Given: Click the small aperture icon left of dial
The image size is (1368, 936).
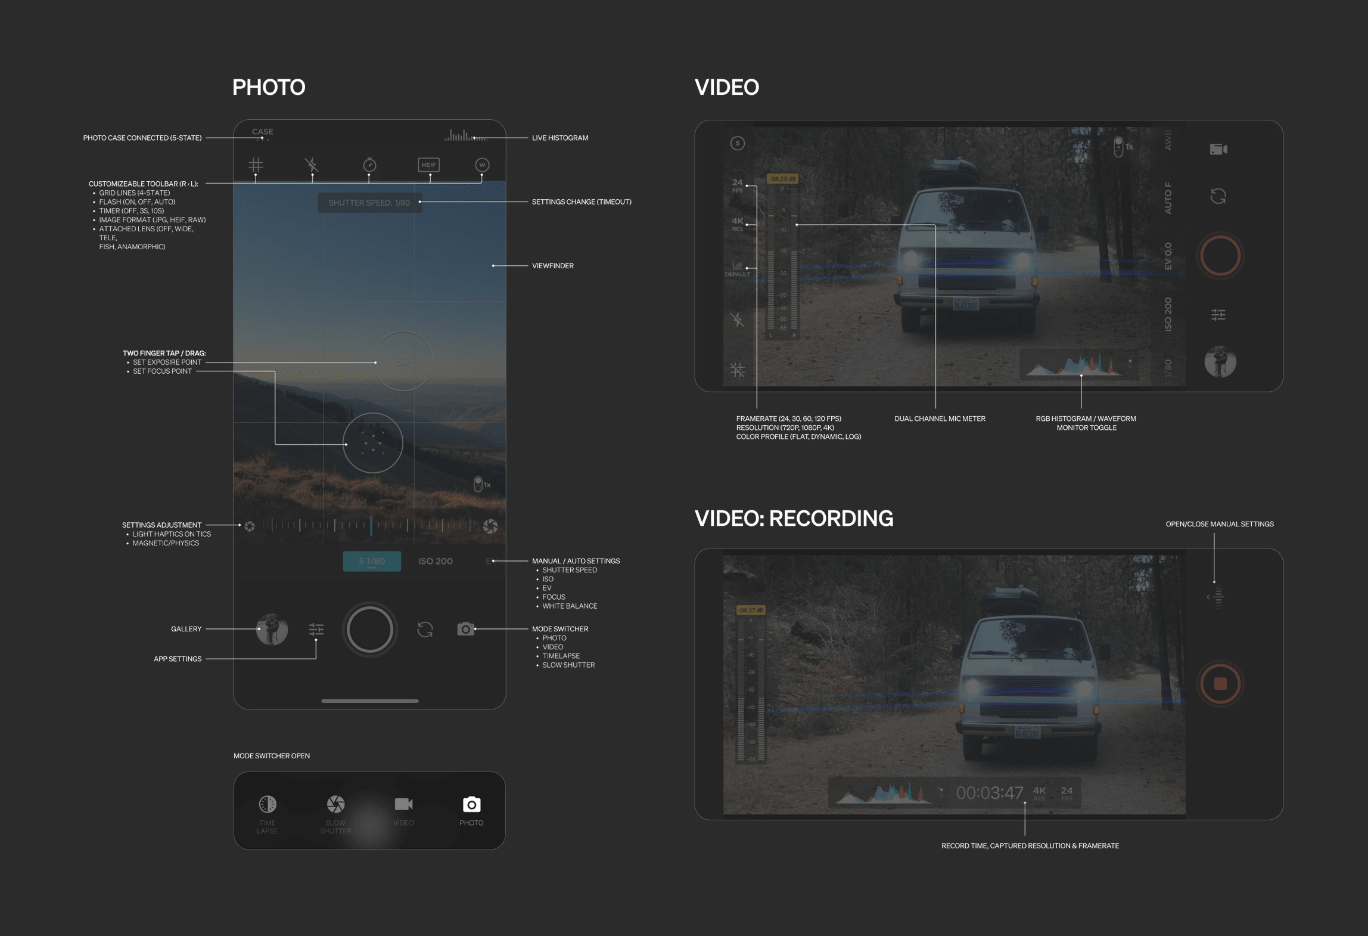Looking at the screenshot, I should [x=250, y=526].
